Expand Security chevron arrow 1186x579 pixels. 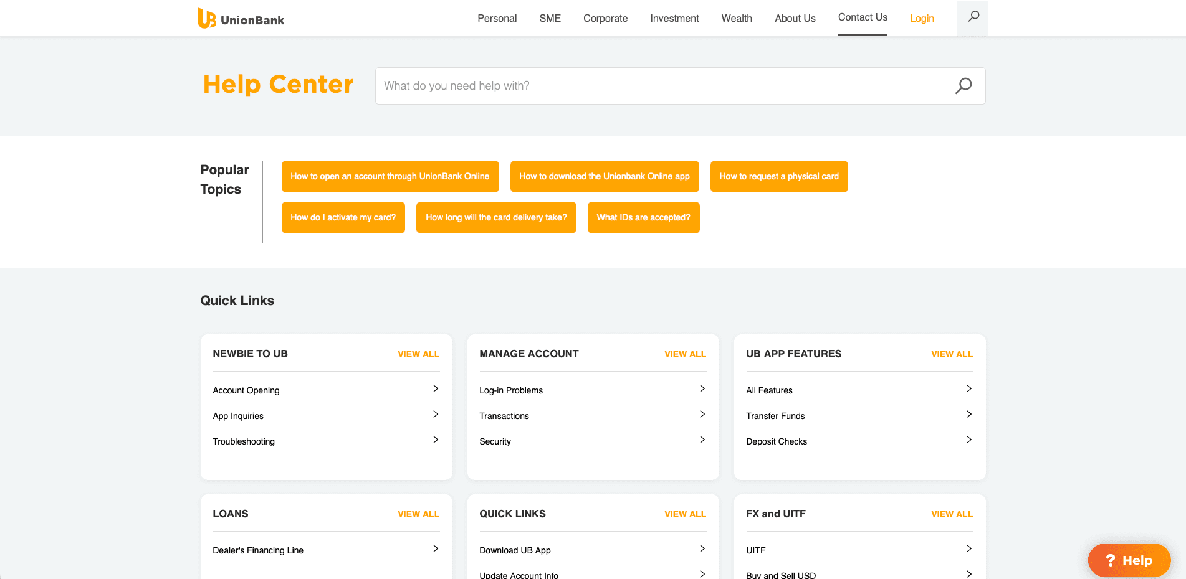click(702, 440)
